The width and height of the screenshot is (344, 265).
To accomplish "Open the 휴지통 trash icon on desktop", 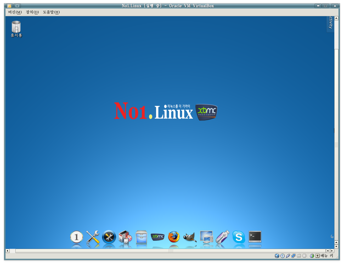I will pyautogui.click(x=16, y=29).
